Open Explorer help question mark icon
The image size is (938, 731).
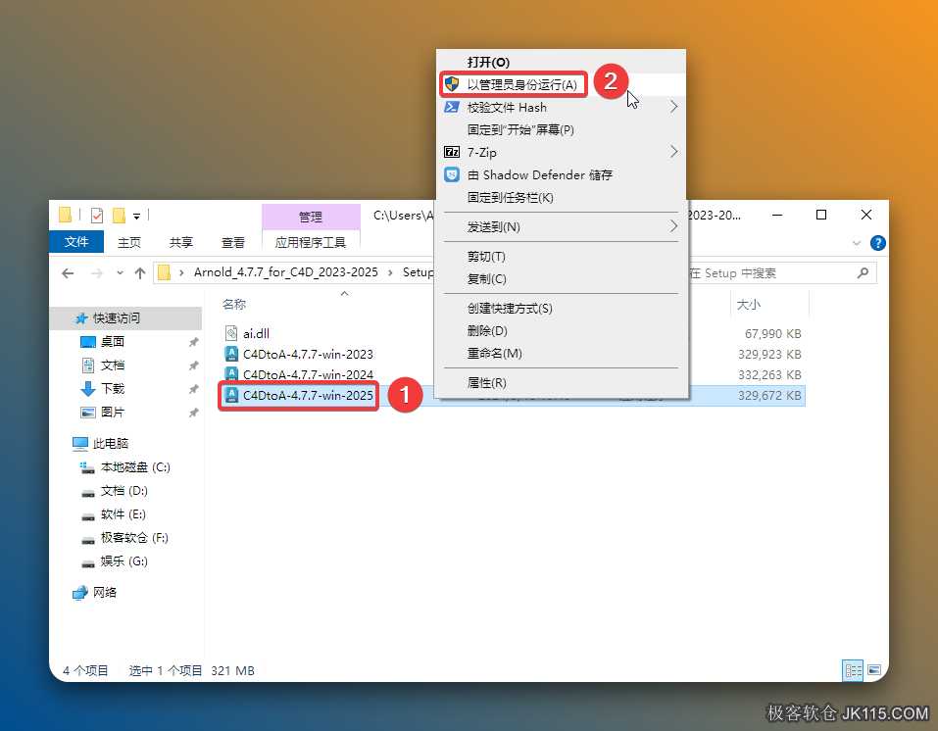pos(877,243)
